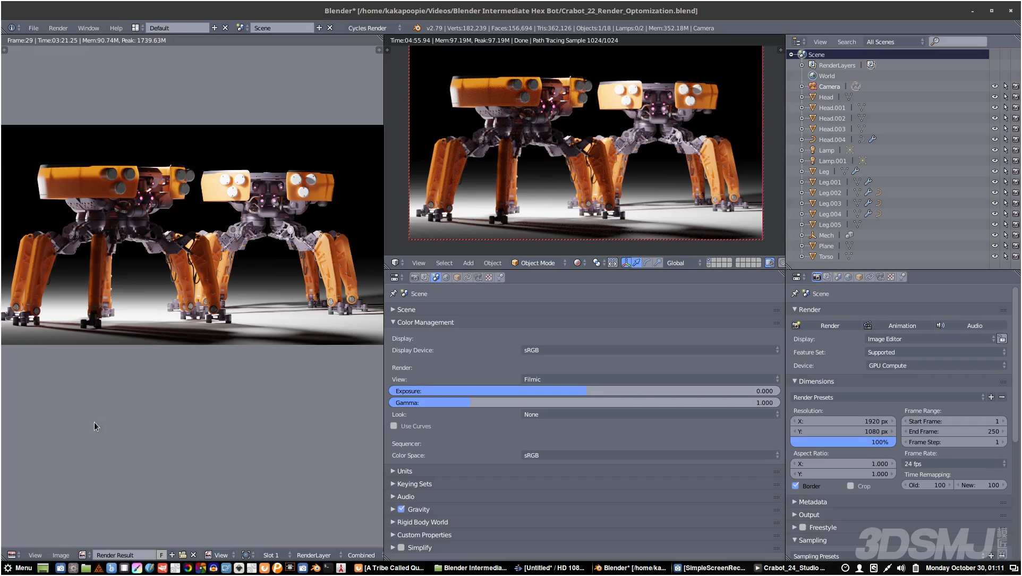Open Texture tab in right properties panel
Screen dimensions: 1022x576
(x=891, y=277)
